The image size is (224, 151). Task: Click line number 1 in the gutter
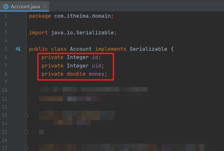(x=6, y=16)
